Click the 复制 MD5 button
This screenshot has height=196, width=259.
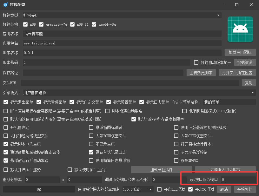(249, 83)
